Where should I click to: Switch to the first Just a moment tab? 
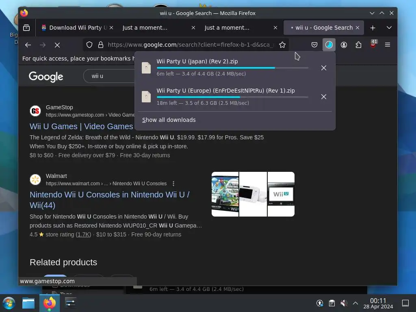tap(145, 28)
